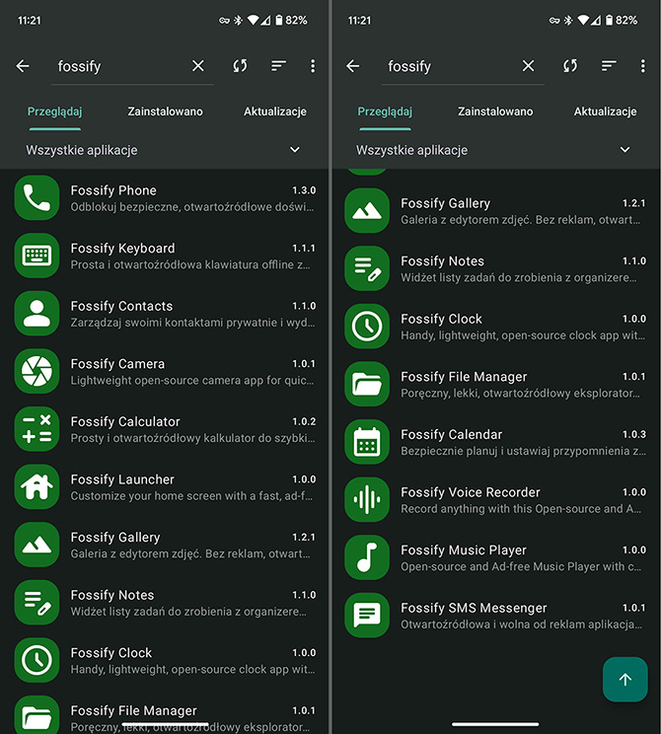This screenshot has width=661, height=734.
Task: Open sort options in left screen
Action: (x=278, y=66)
